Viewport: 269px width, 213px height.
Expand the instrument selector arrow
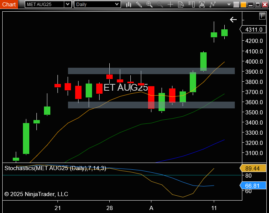pos(68,5)
